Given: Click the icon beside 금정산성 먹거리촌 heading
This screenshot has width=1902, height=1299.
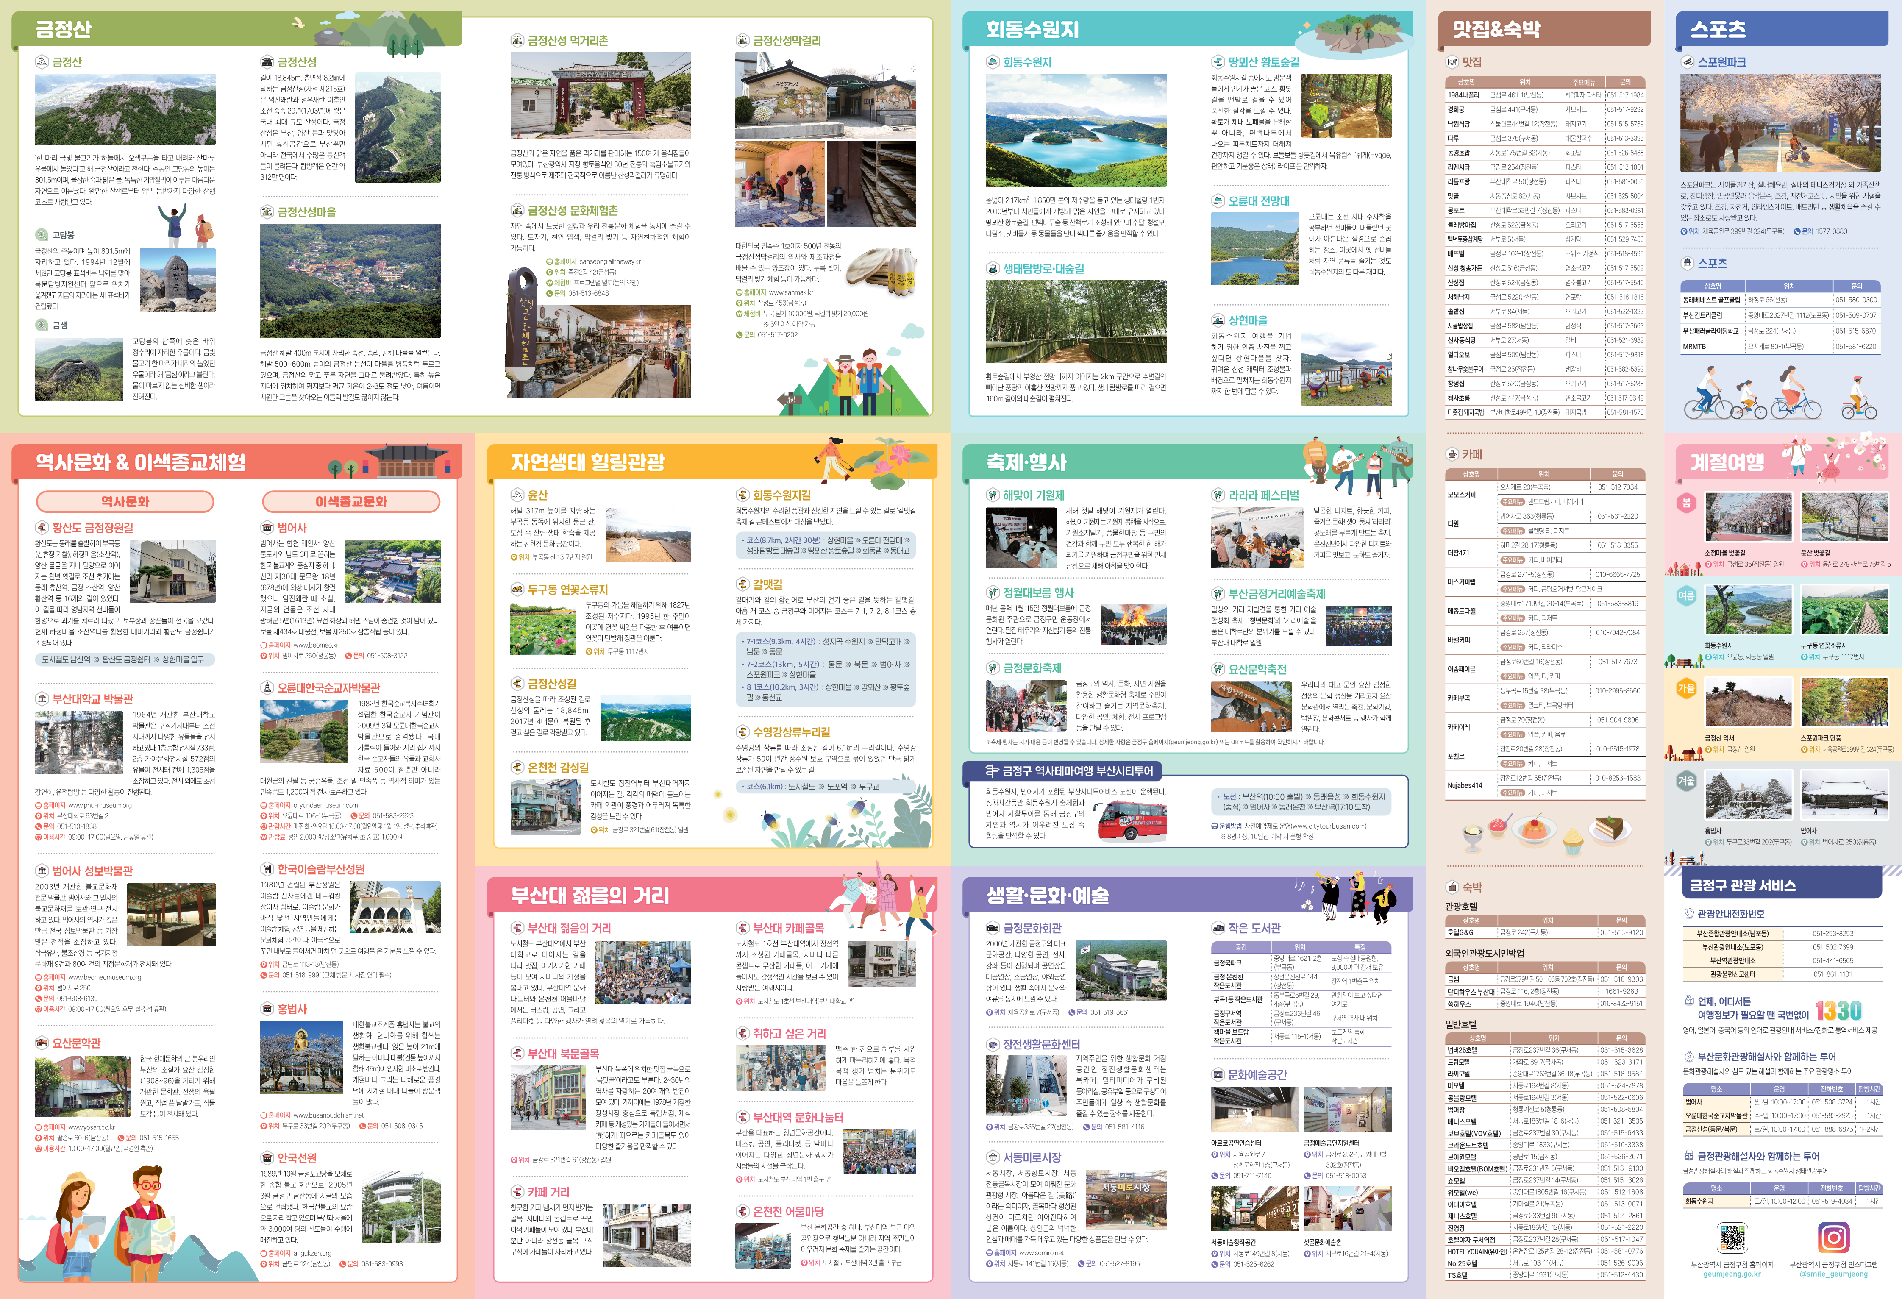Looking at the screenshot, I should (x=517, y=40).
